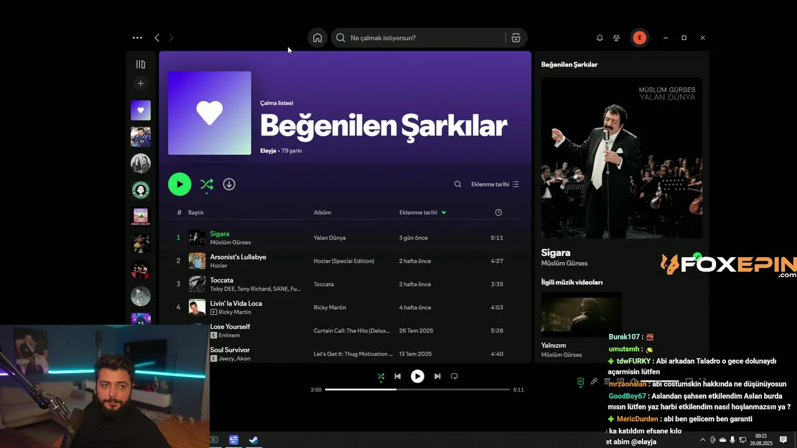The height and width of the screenshot is (448, 797).
Task: Click the Liked Songs heart cover art in the header
Action: tap(210, 113)
